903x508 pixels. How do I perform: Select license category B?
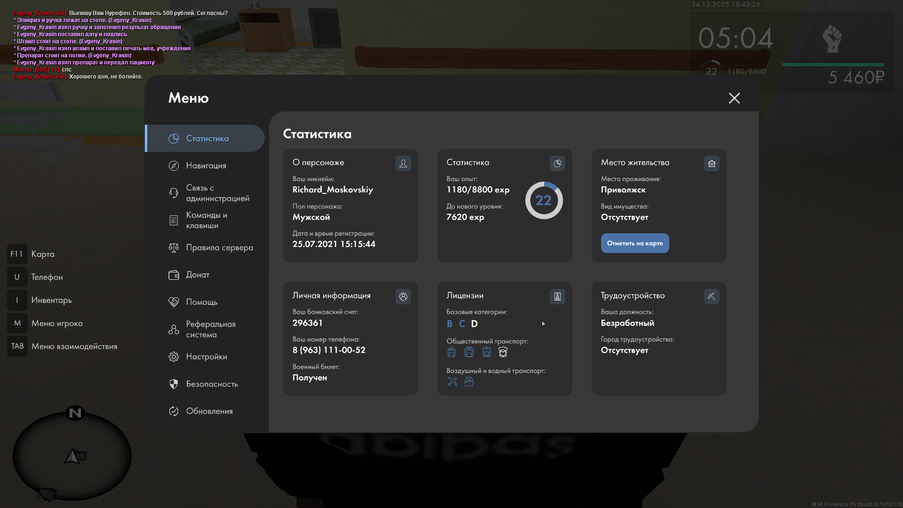tap(450, 324)
